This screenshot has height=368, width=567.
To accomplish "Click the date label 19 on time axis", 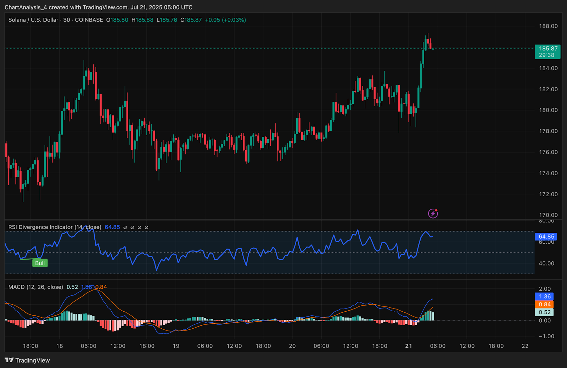I will pyautogui.click(x=176, y=346).
